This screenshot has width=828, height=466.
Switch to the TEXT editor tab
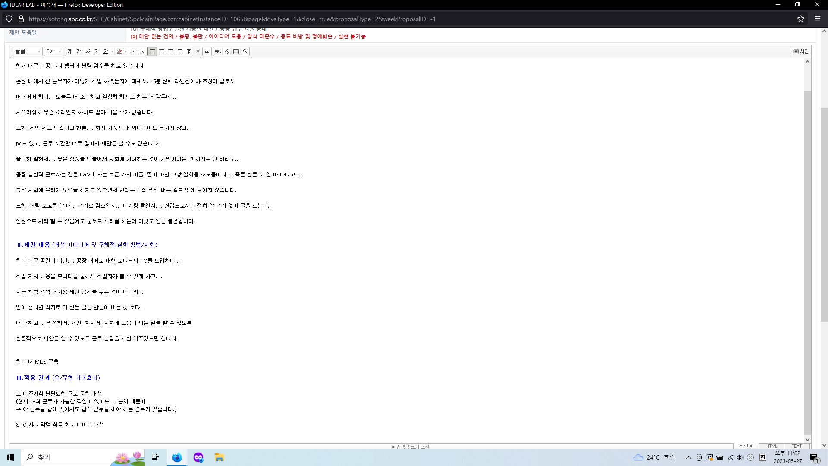point(797,446)
